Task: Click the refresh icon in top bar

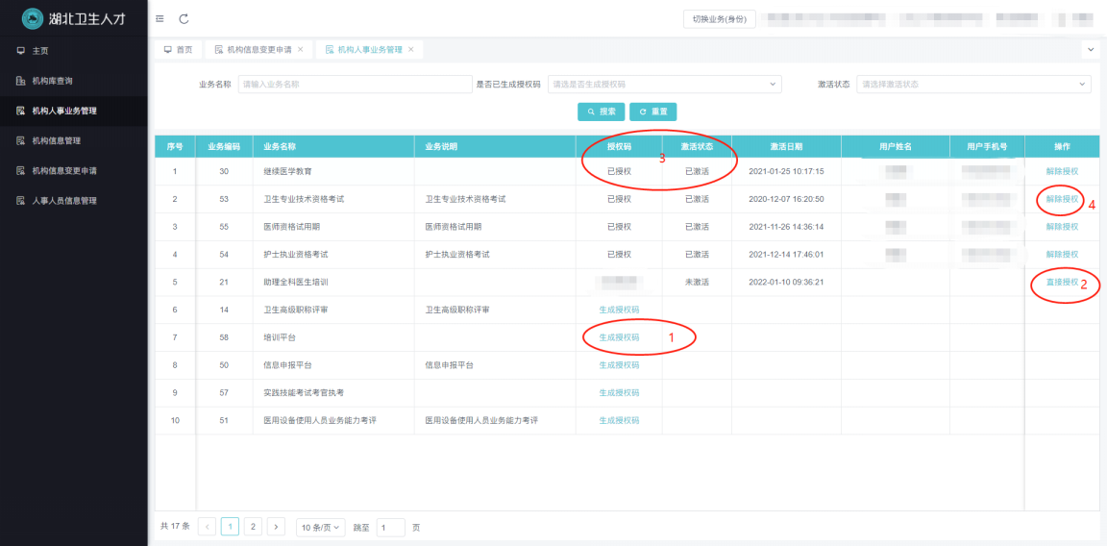Action: coord(184,19)
